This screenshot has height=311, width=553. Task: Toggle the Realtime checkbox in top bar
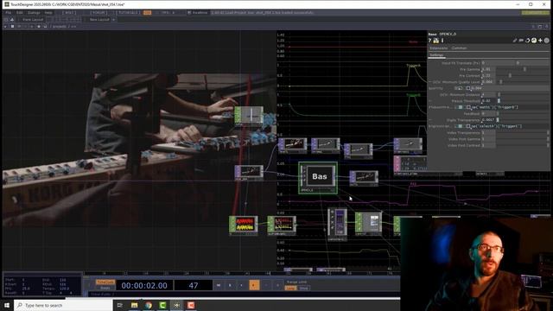[189, 13]
